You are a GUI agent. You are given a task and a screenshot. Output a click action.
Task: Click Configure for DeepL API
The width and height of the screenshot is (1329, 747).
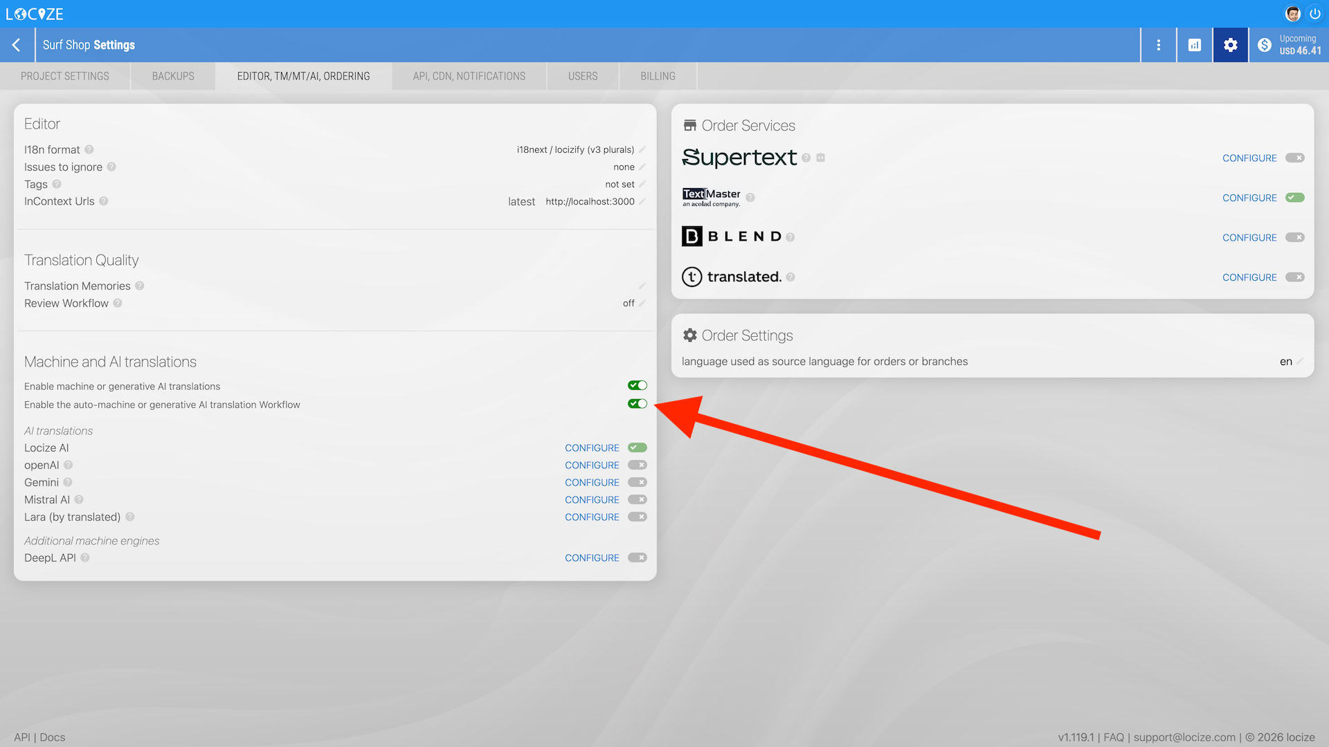coord(592,557)
